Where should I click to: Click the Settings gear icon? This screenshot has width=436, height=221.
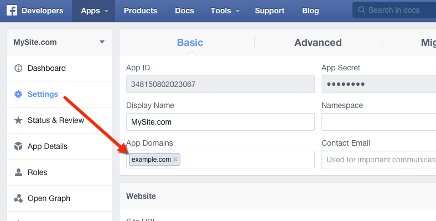[18, 94]
